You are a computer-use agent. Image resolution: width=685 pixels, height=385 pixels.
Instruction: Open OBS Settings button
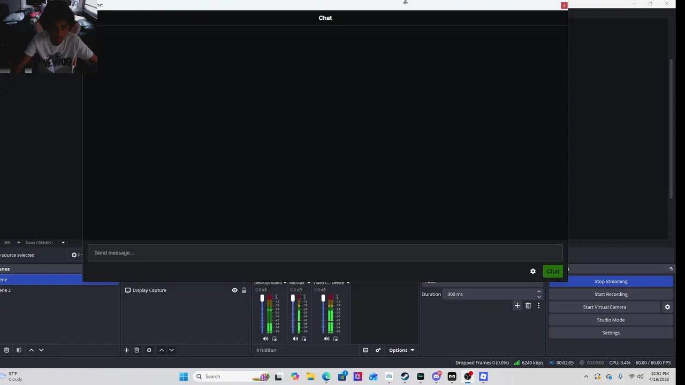611,333
